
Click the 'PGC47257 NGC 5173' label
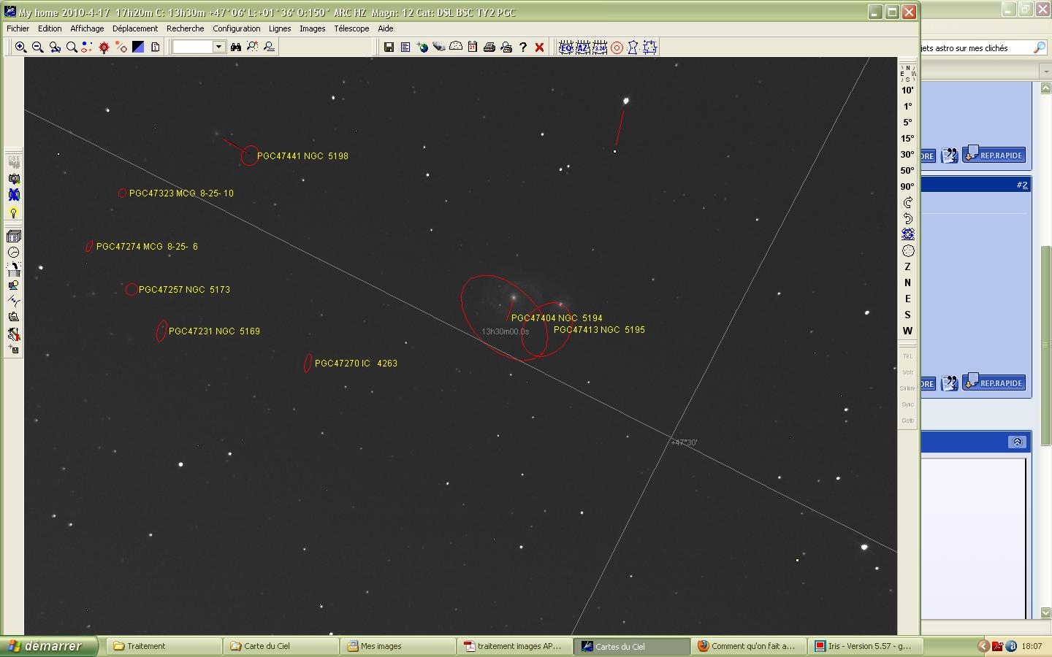(184, 290)
